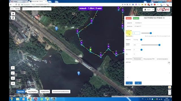Go to the next waypoint settings

pos(138,83)
